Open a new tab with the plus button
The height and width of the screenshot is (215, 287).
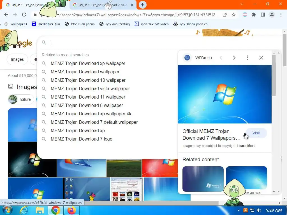[x=143, y=5]
